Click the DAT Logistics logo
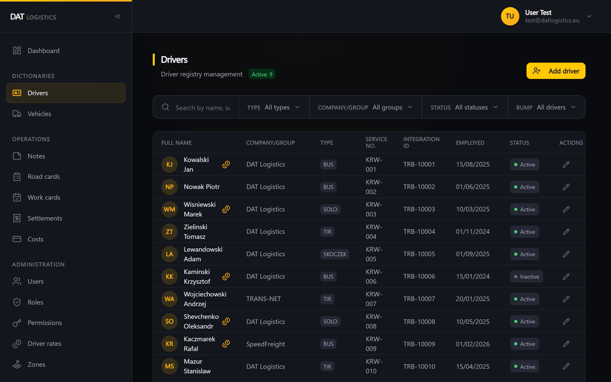The image size is (611, 382). pos(33,17)
